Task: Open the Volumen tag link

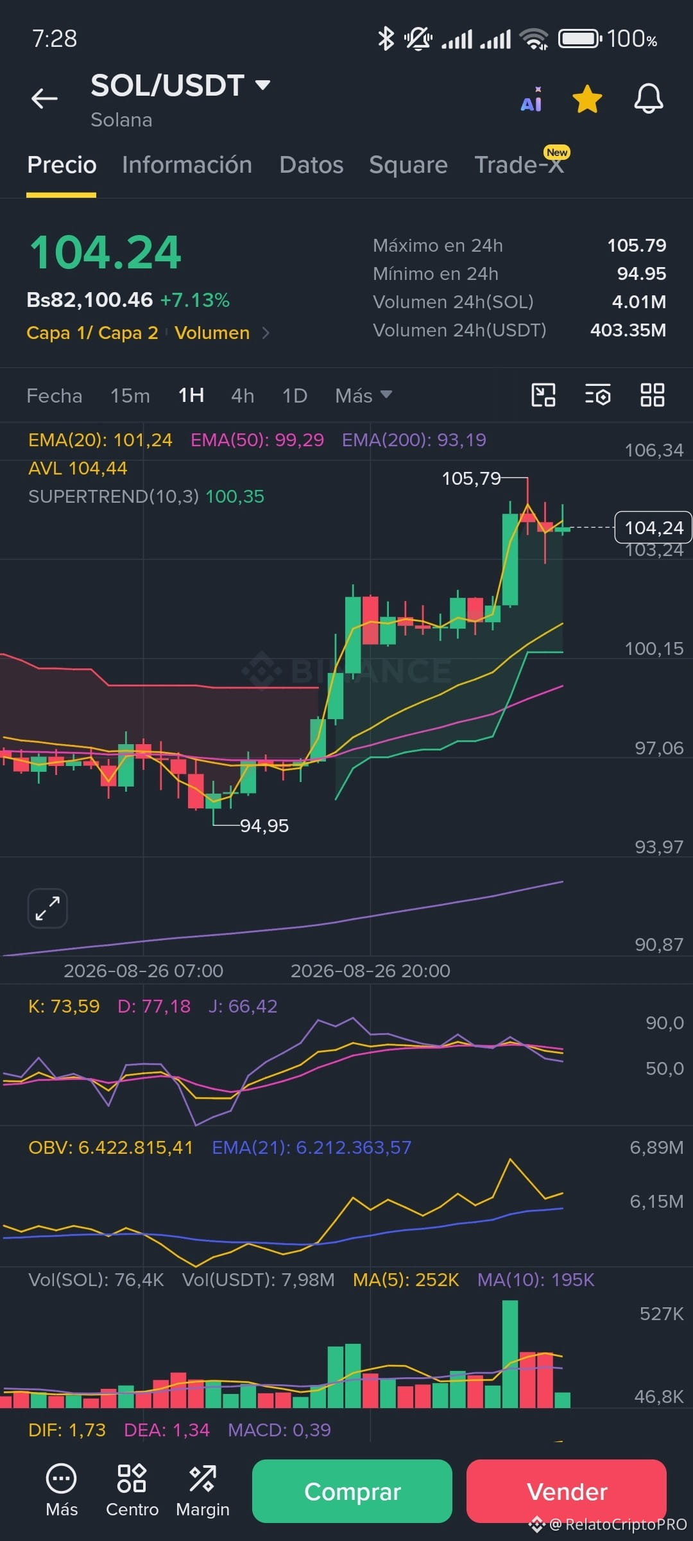Action: tap(212, 333)
